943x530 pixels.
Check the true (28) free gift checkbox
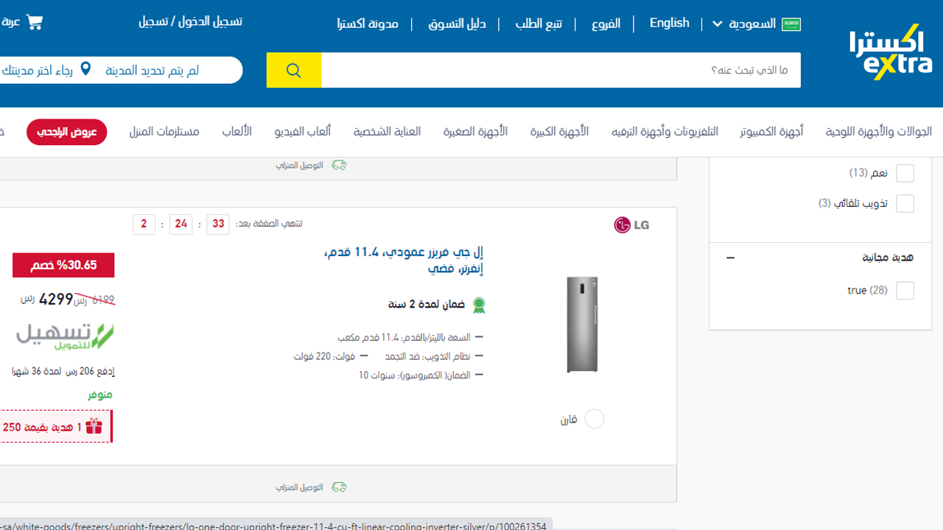(905, 291)
